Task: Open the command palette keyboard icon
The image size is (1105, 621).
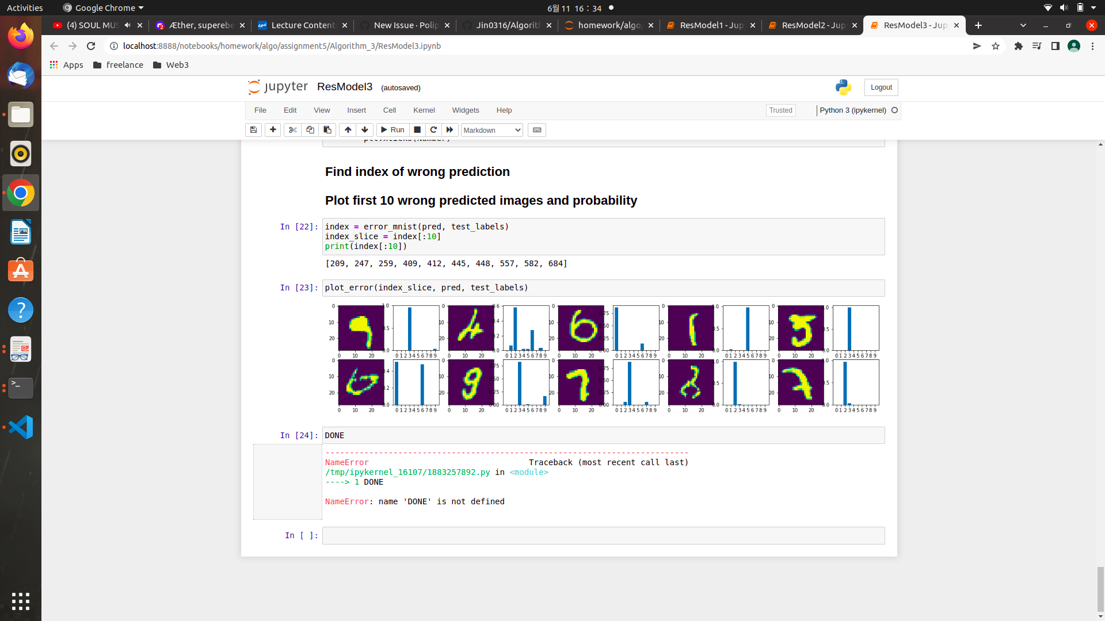Action: tap(537, 130)
